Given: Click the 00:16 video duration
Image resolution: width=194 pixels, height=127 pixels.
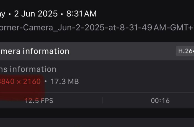Looking at the screenshot, I should pyautogui.click(x=160, y=100).
